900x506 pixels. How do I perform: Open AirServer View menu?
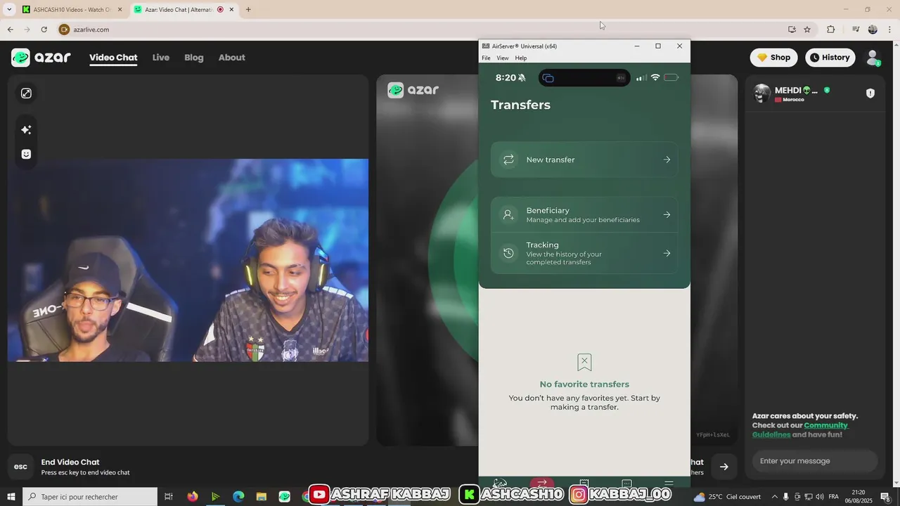click(x=503, y=58)
